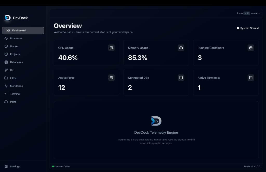This screenshot has width=266, height=172.
Task: Click the Databases cylinder icon
Action: tap(6, 62)
